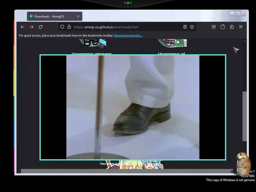Open the shield tracking protection icon
Screen dimensions: 256x192
tap(62, 27)
